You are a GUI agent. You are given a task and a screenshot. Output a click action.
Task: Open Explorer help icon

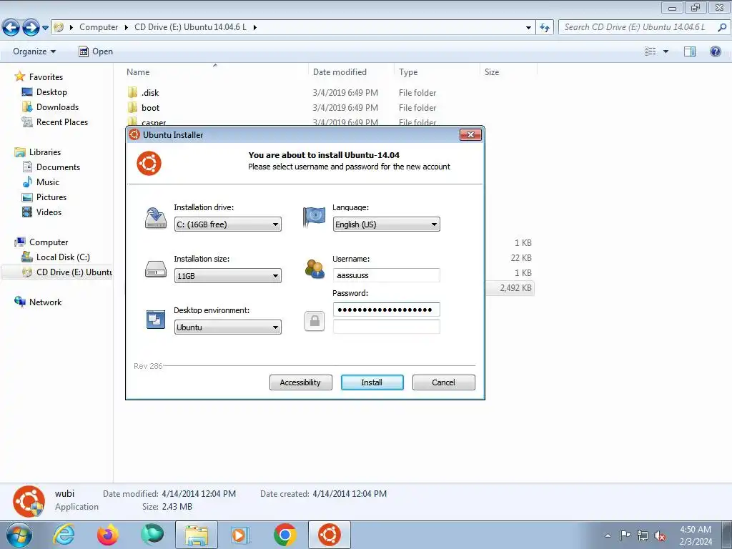(715, 51)
